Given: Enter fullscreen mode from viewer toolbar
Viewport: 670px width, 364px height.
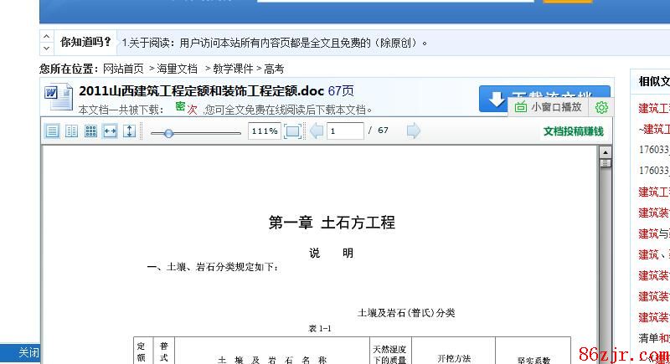Looking at the screenshot, I should 292,131.
